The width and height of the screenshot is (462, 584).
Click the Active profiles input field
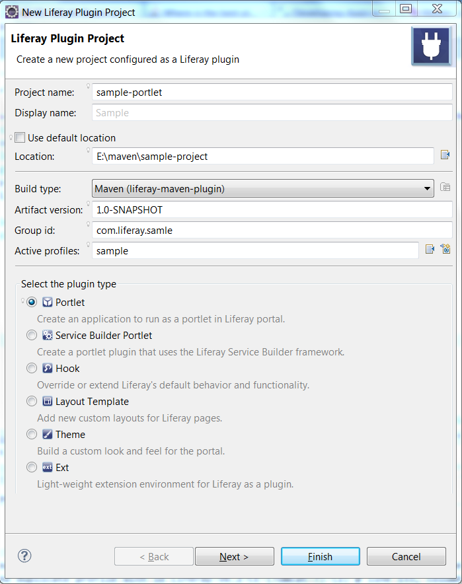(x=255, y=250)
